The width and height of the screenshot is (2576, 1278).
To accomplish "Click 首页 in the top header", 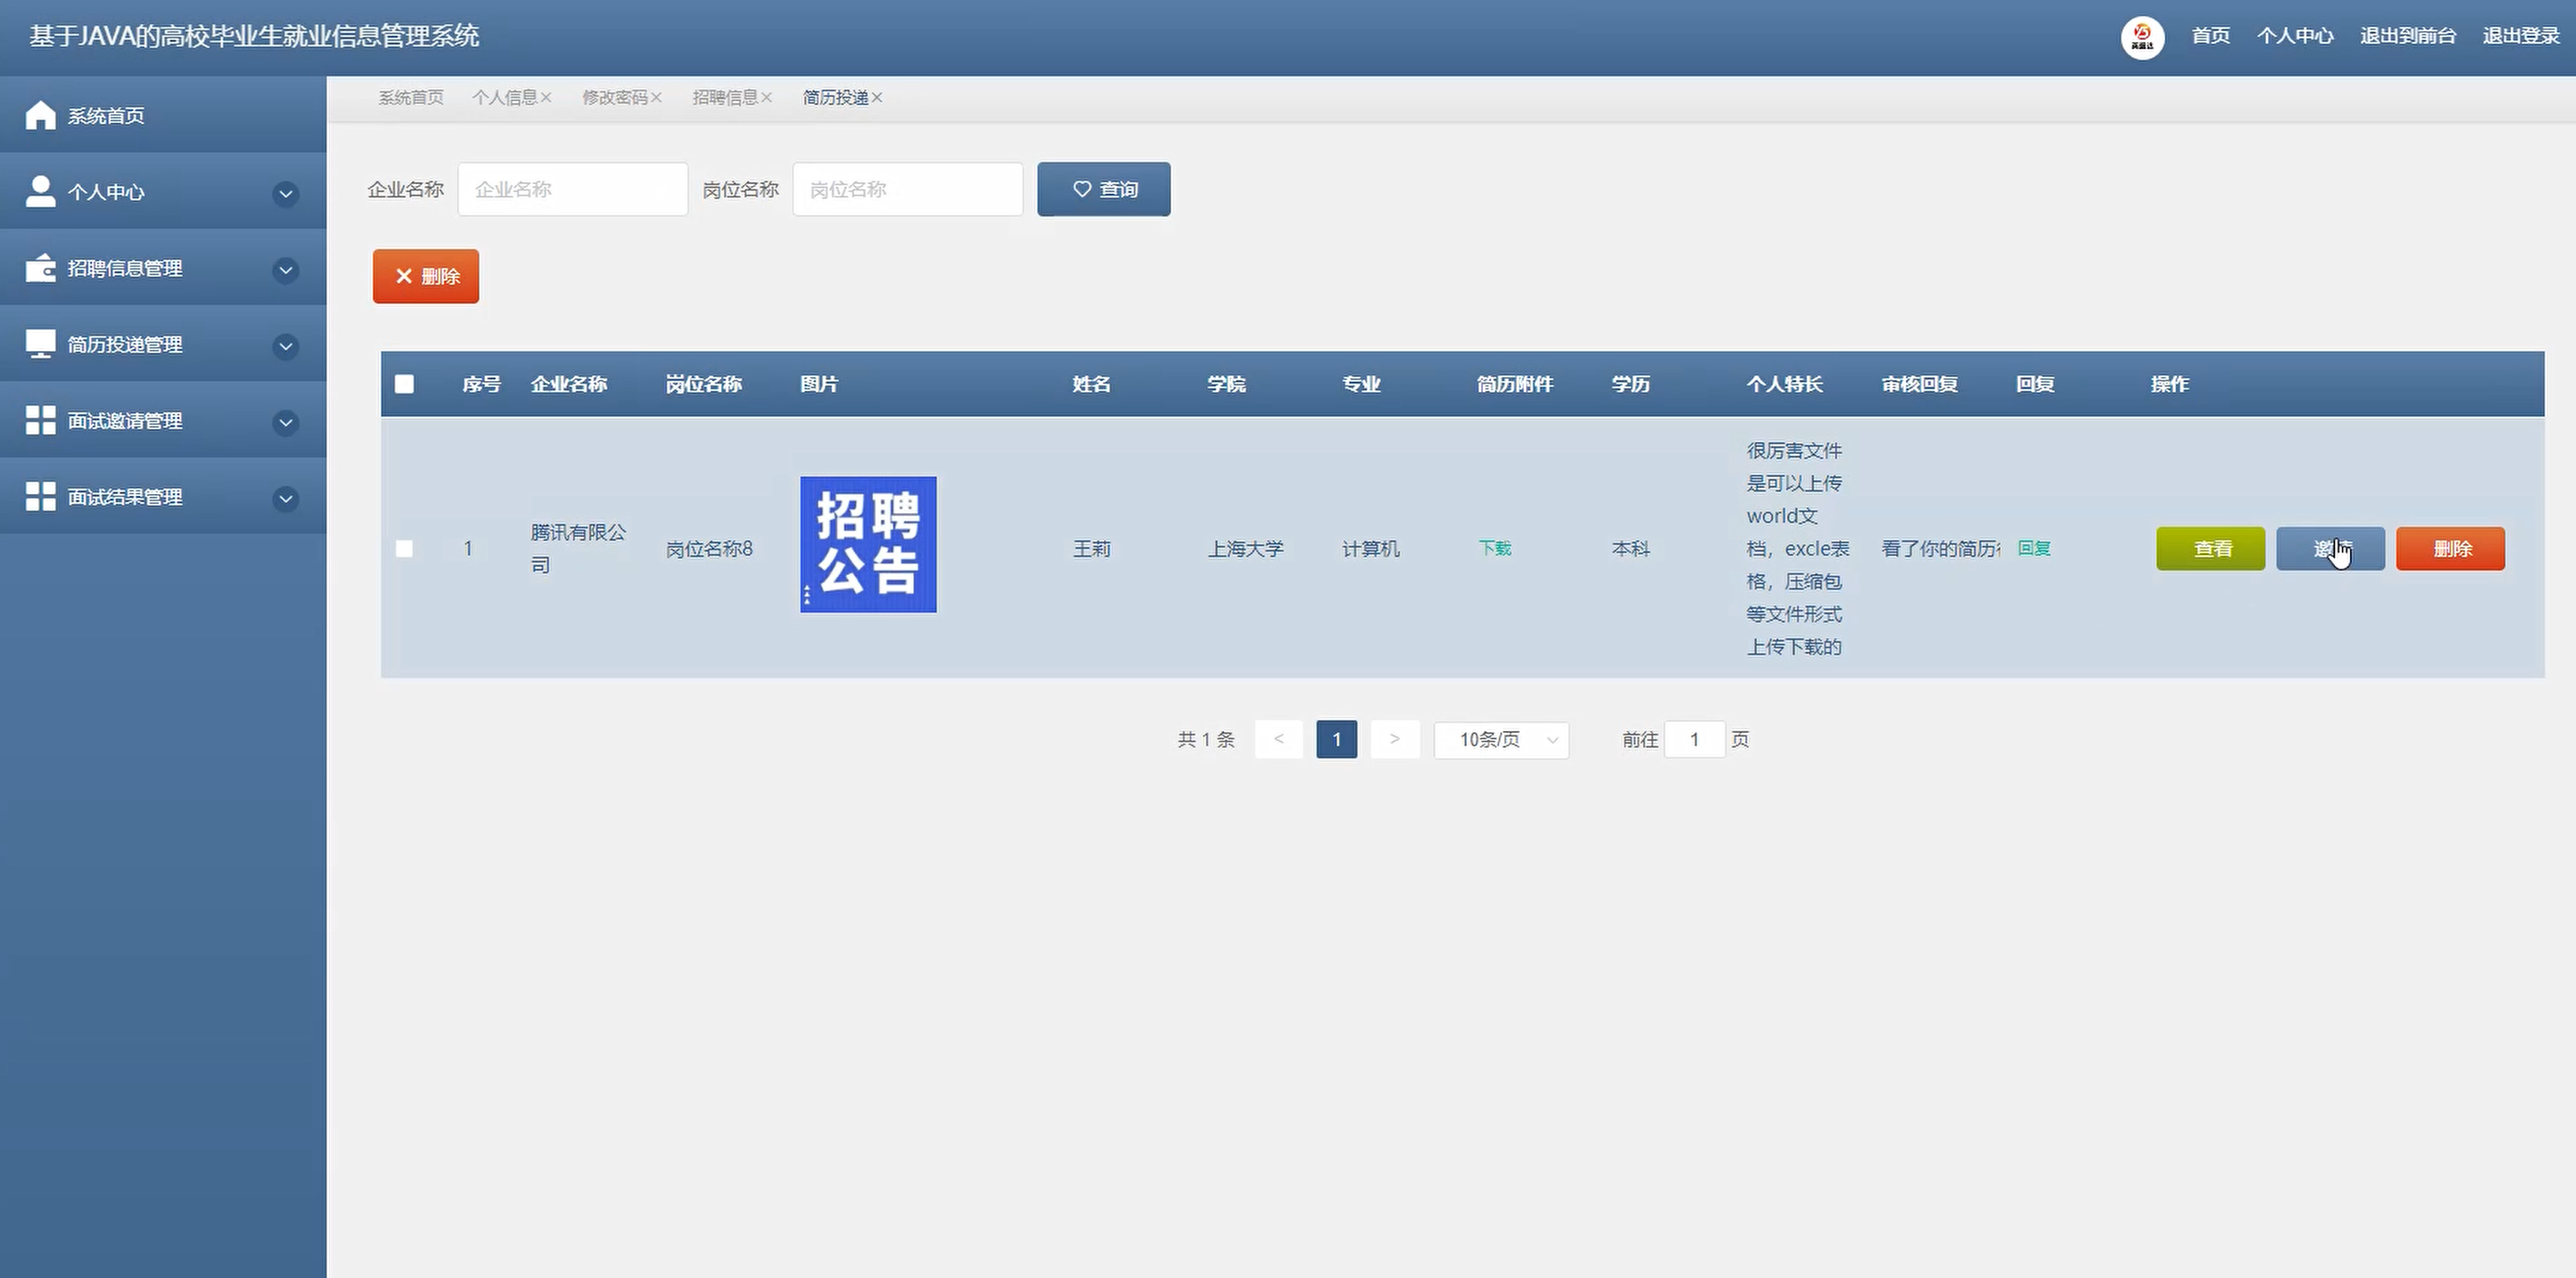I will pos(2210,36).
